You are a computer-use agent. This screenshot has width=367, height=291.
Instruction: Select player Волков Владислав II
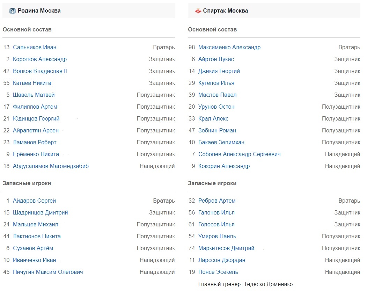coord(40,71)
